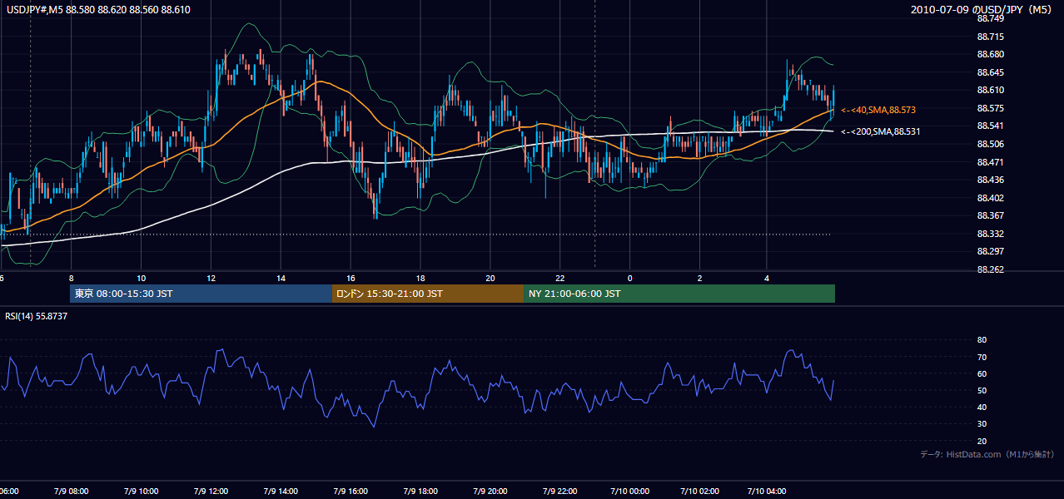Click the 7/9 08:00 bottom time label
The height and width of the screenshot is (499, 1064).
(71, 492)
